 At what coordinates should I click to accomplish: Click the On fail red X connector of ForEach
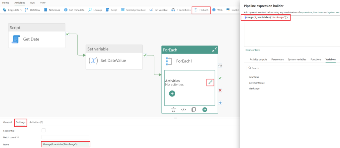point(220,90)
